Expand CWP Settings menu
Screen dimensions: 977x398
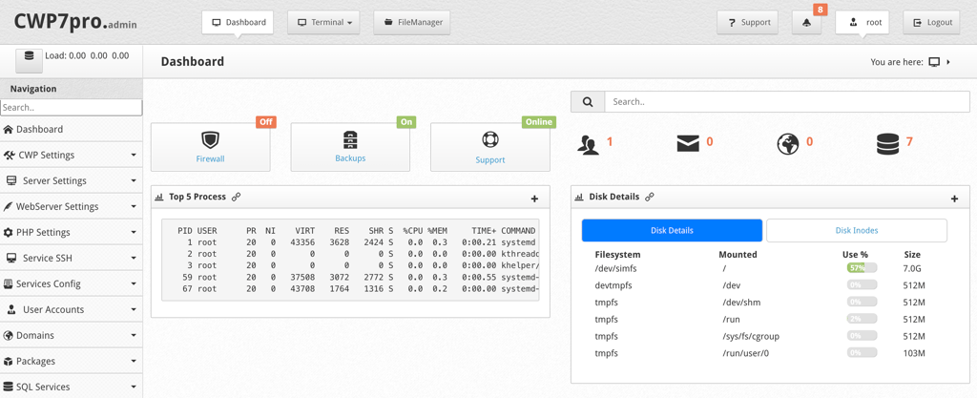(71, 155)
